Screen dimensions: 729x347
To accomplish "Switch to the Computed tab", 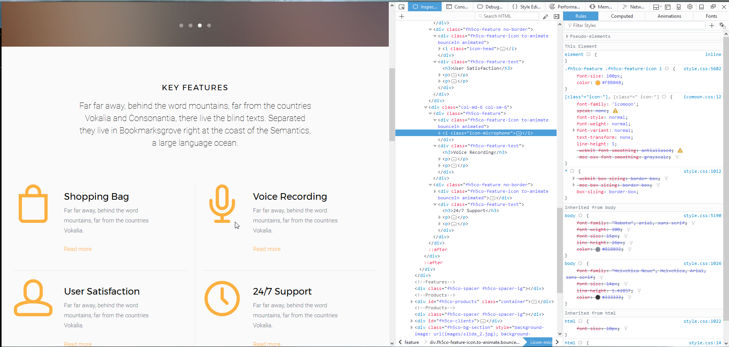I will [x=622, y=16].
